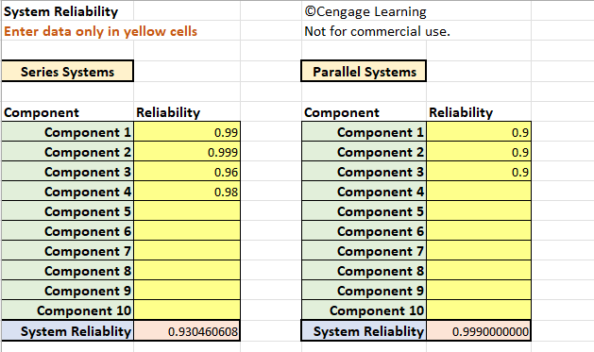Click empty Series Component 5 reliability cell
This screenshot has height=352, width=594.
(187, 211)
